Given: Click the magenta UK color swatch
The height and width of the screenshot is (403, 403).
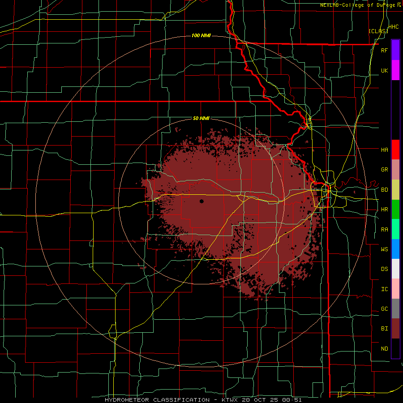Looking at the screenshot, I should point(395,70).
